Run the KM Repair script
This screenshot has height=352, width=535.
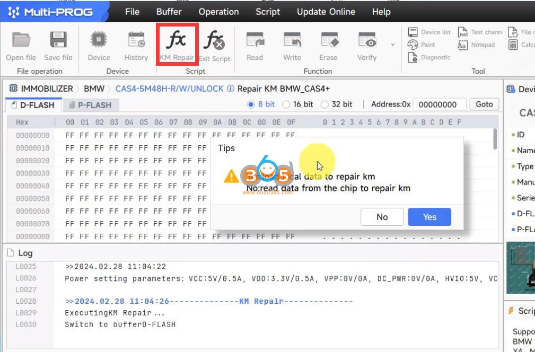(177, 45)
